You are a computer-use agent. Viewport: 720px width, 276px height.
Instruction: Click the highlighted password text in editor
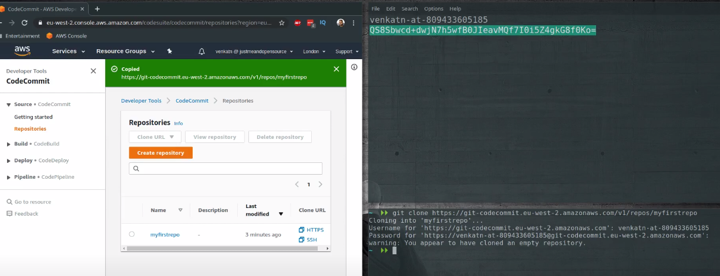coord(483,30)
